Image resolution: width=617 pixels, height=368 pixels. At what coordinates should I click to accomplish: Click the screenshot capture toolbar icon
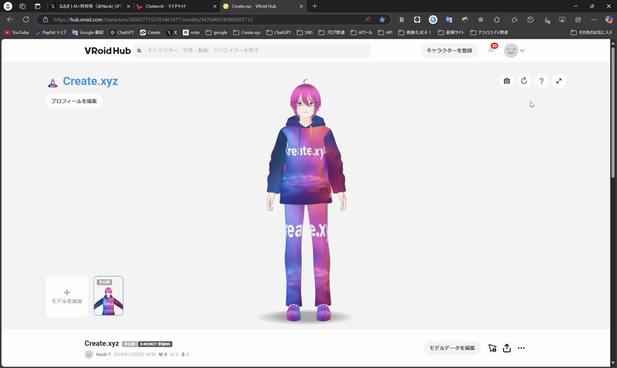point(562,19)
